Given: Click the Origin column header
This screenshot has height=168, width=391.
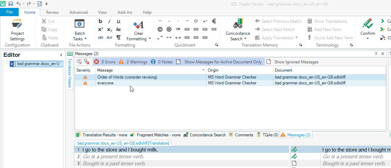Looking at the screenshot, I should [x=240, y=70].
